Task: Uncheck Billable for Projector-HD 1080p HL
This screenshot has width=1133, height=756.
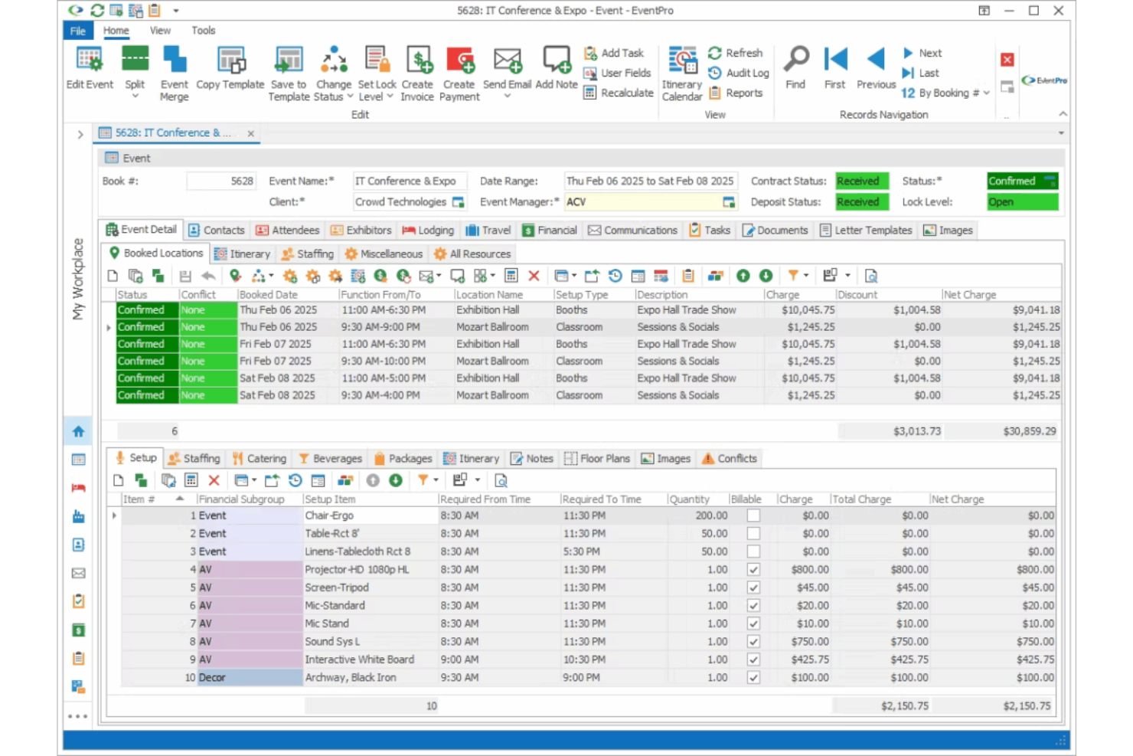Action: tap(753, 570)
